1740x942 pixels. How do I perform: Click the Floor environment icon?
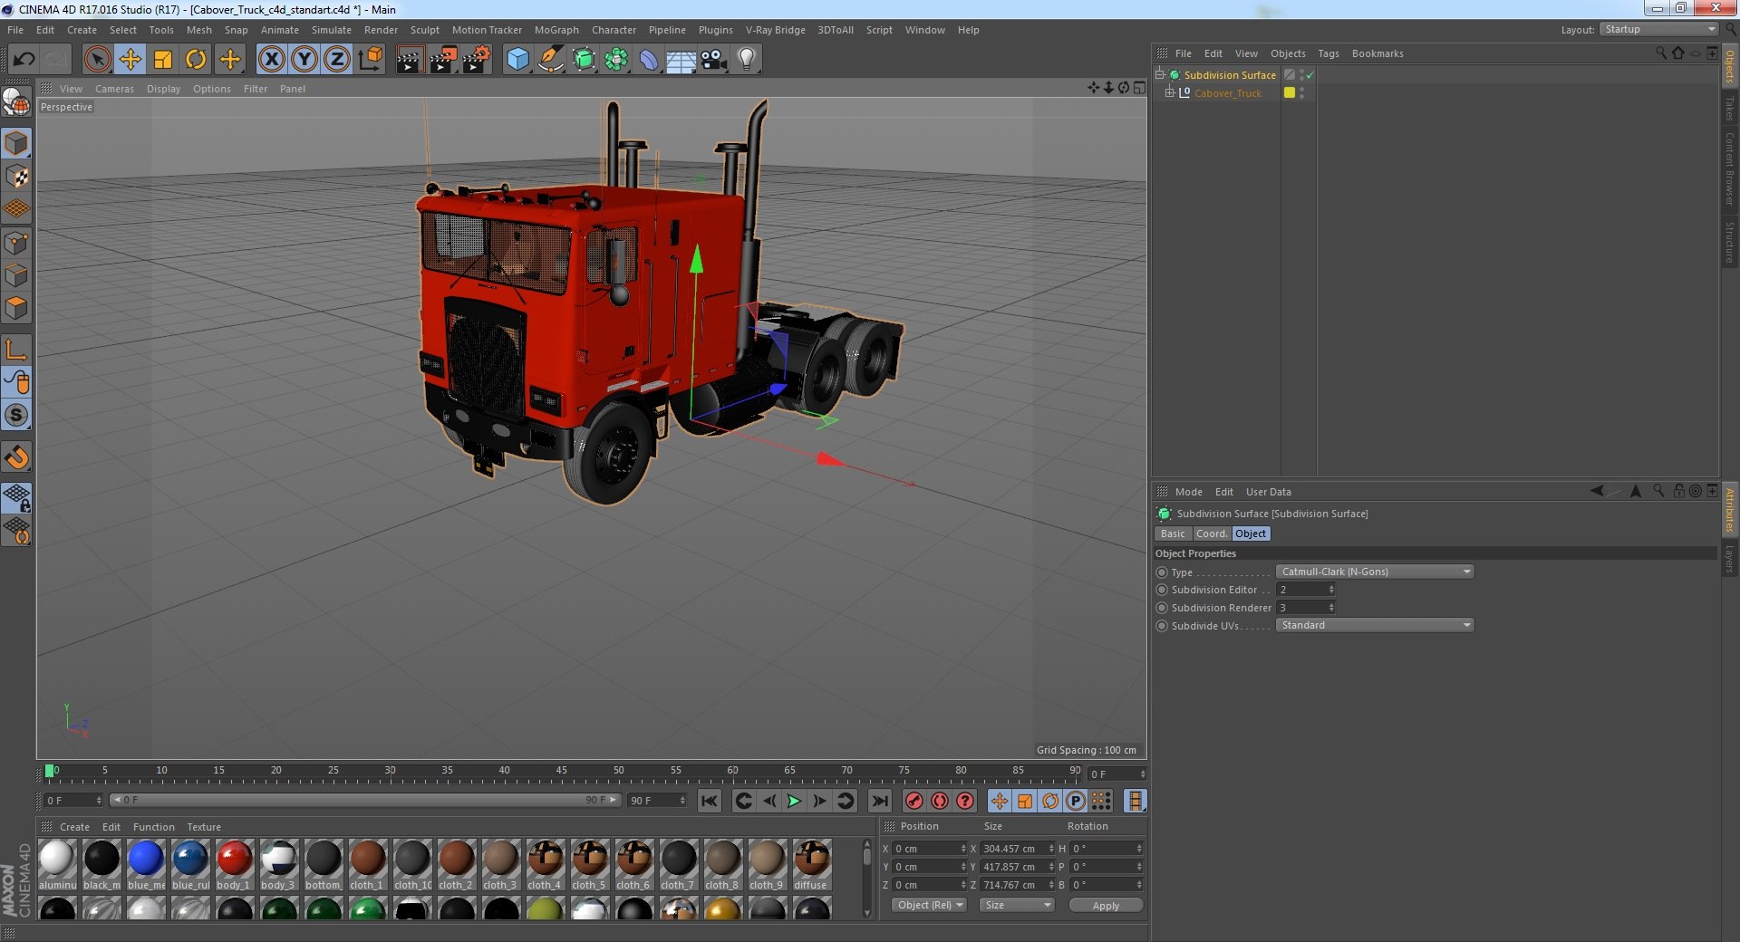tap(681, 60)
